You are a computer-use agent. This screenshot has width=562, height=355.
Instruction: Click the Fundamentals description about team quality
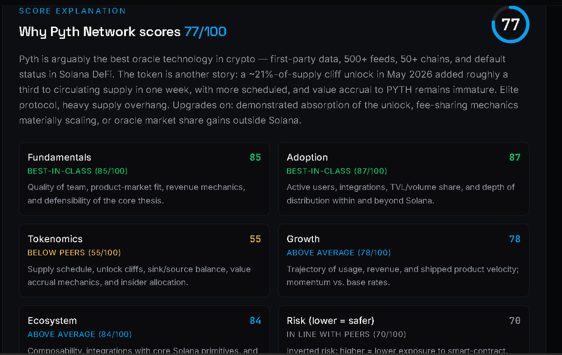[136, 195]
